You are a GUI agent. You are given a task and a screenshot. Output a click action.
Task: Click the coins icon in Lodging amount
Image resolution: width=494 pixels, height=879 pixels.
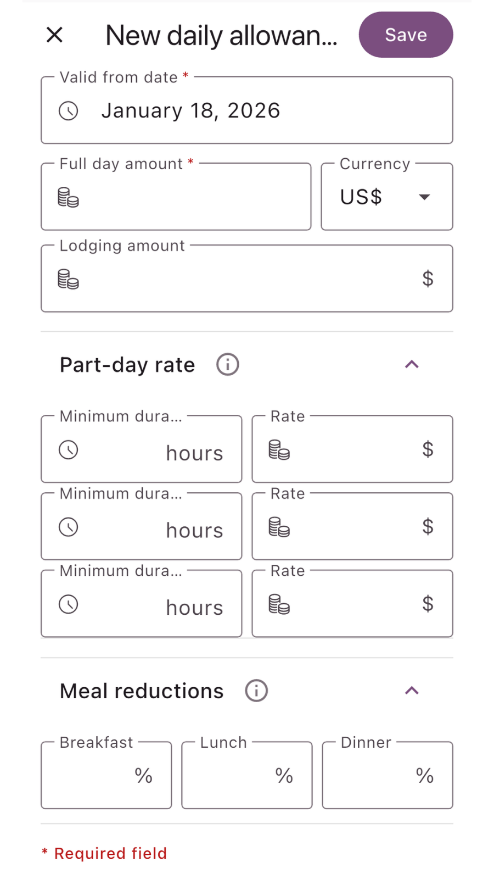pyautogui.click(x=69, y=279)
